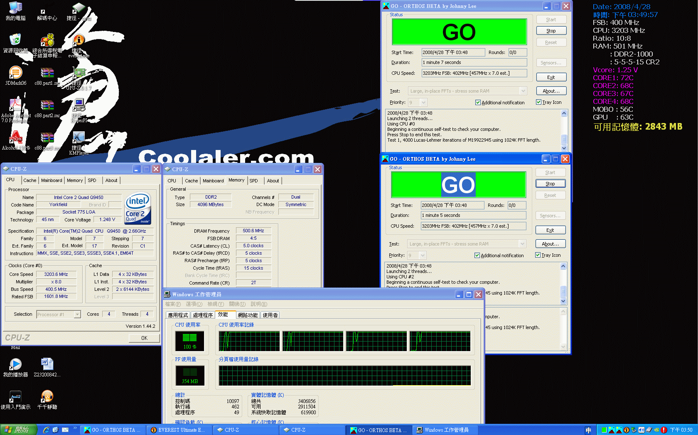Select the Z23200842 Word document icon

(47, 367)
